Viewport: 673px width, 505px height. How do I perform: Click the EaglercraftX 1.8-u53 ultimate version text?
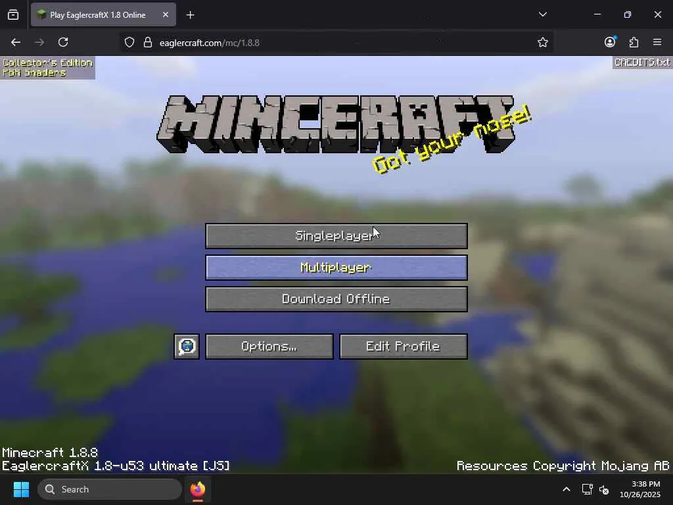tap(116, 466)
